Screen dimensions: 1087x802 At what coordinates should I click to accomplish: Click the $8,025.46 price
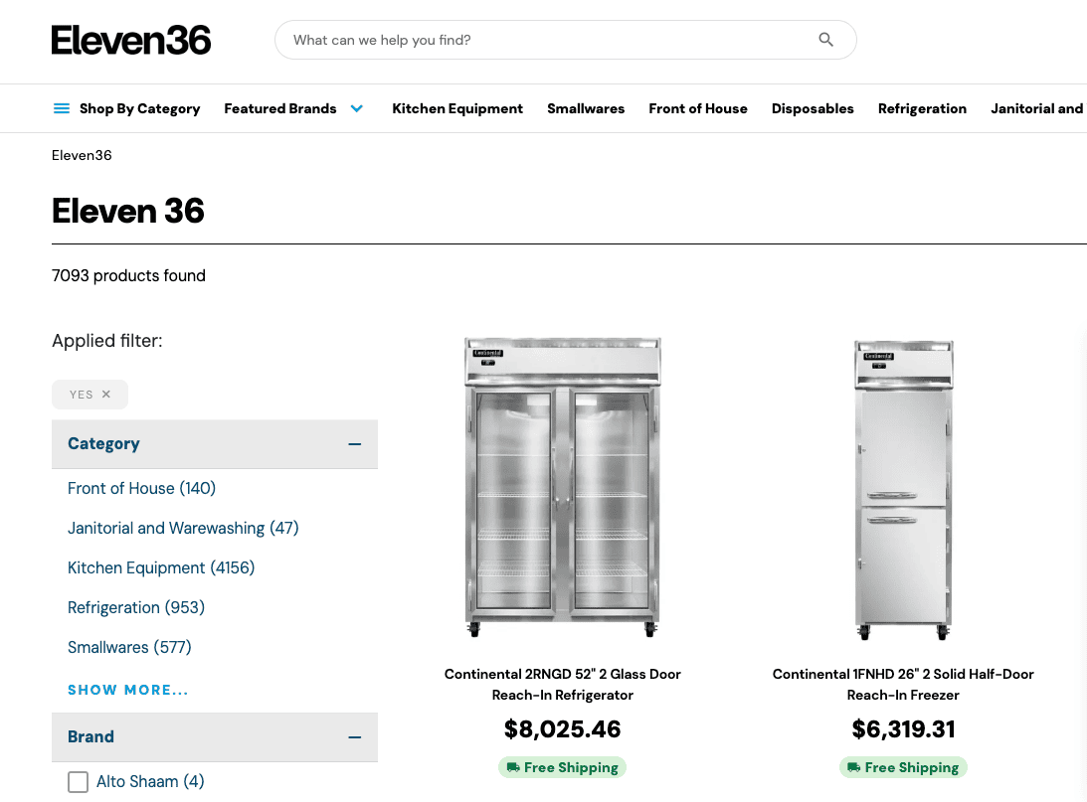pyautogui.click(x=562, y=729)
